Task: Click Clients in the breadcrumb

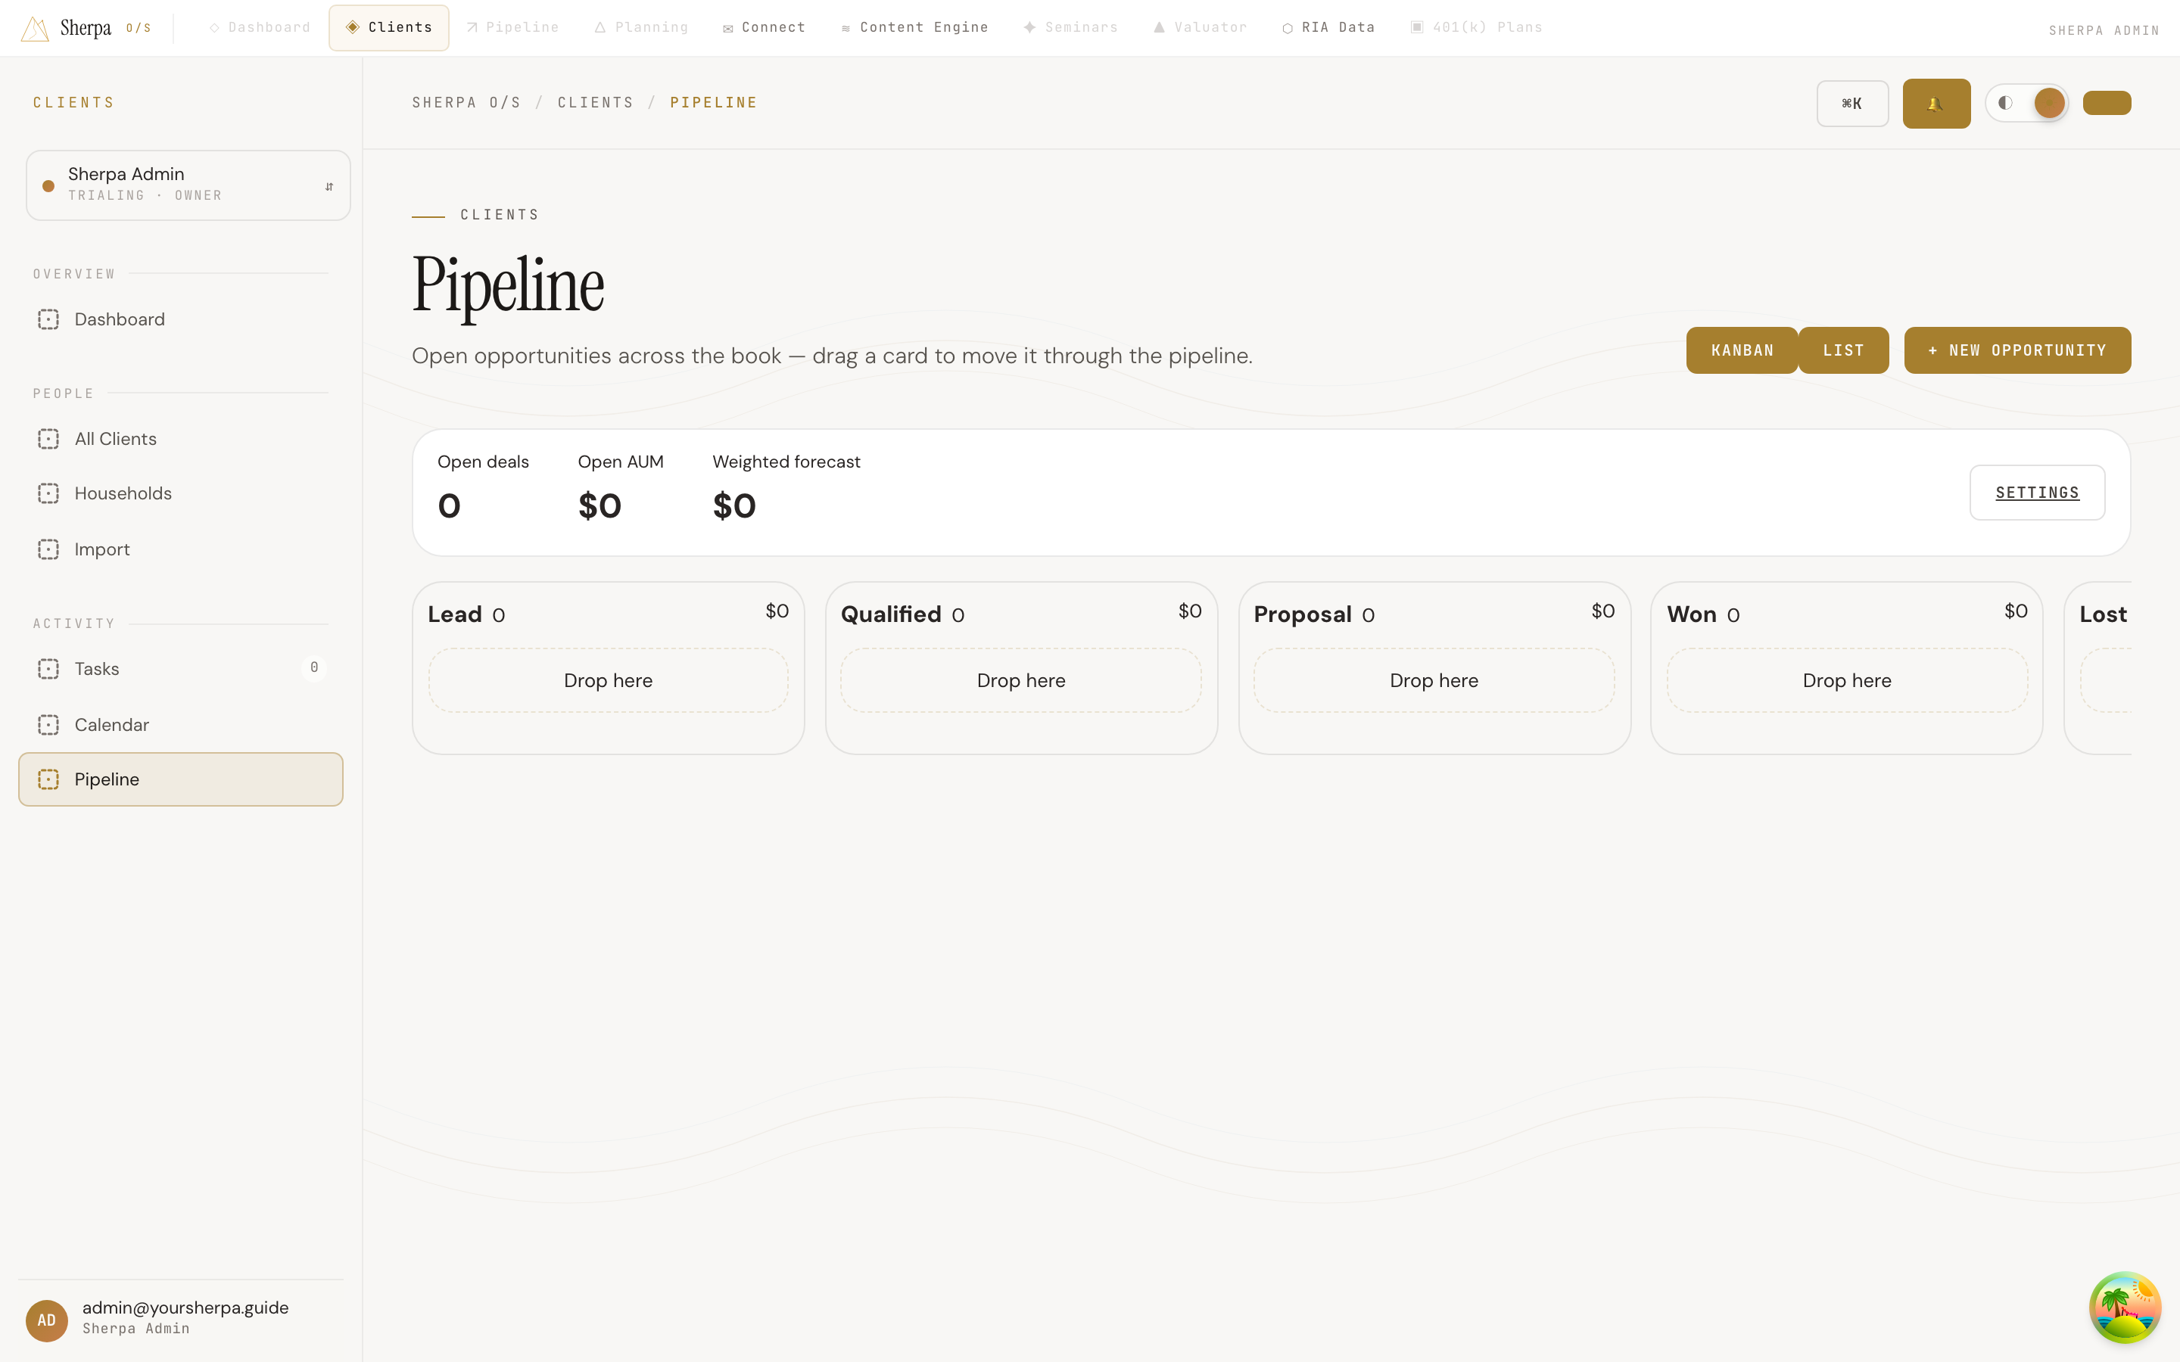Action: (596, 103)
